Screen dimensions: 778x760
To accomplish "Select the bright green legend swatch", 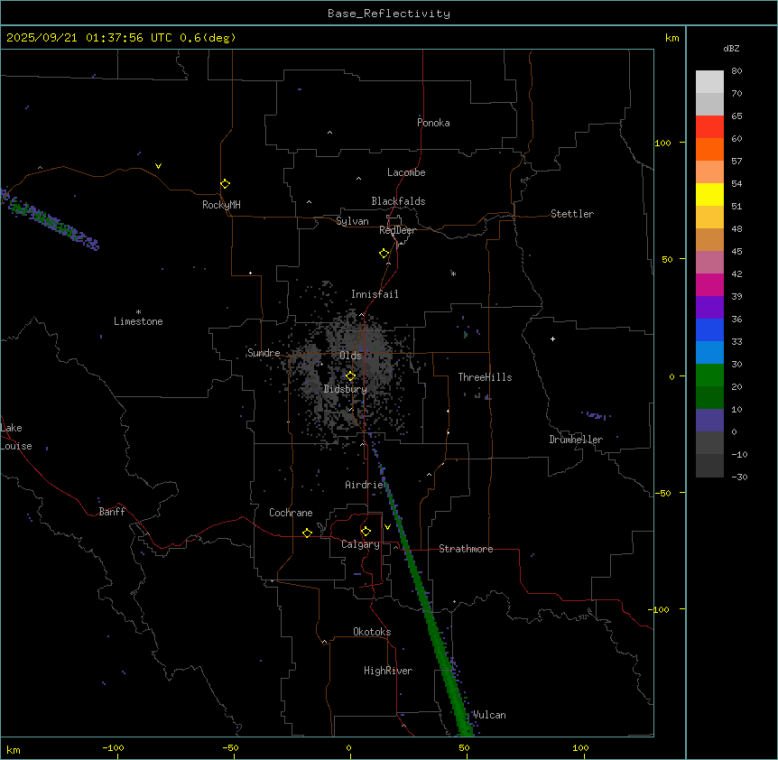I will point(709,375).
